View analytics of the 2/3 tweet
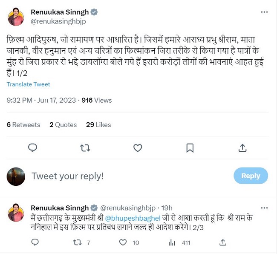The image size is (277, 254). [172, 242]
